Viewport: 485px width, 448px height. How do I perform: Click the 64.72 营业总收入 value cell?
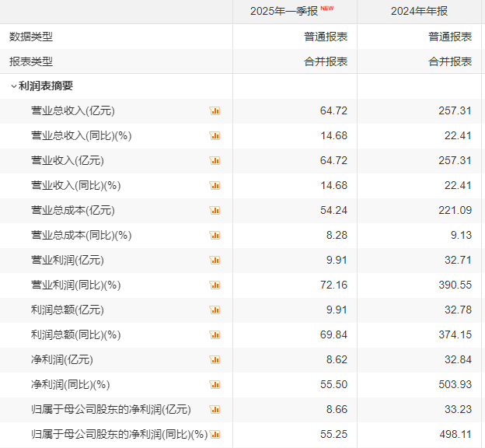[x=333, y=111]
